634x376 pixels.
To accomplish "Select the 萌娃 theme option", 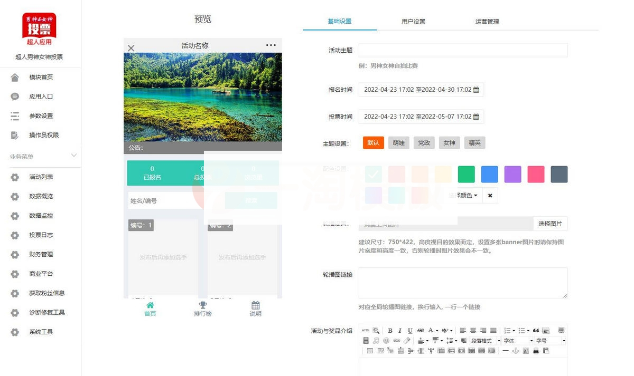I will tap(398, 143).
